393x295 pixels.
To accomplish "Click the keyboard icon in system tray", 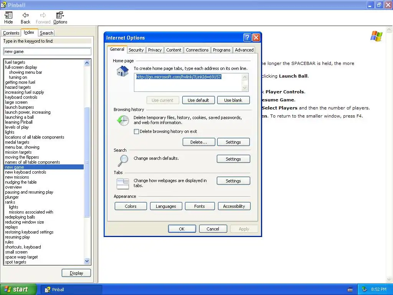I will [x=350, y=290].
